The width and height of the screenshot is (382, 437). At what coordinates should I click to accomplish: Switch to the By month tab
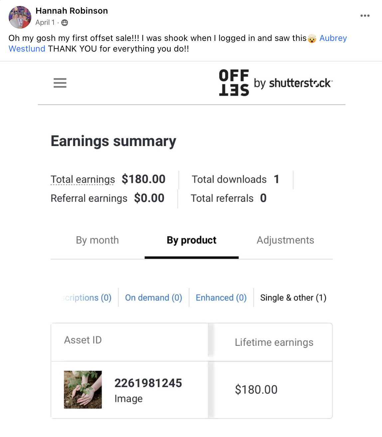click(97, 240)
